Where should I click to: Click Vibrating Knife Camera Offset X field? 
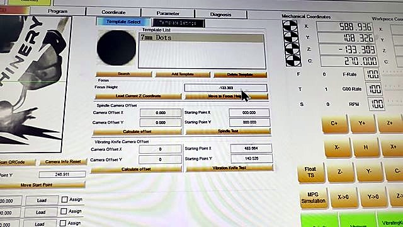pos(160,149)
